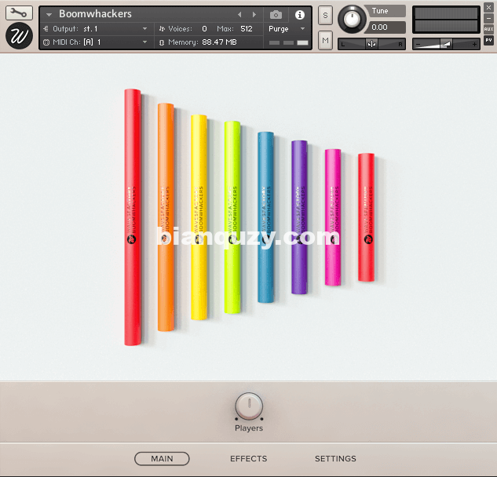Click the pan L-R slider
497x477 pixels.
(x=371, y=44)
